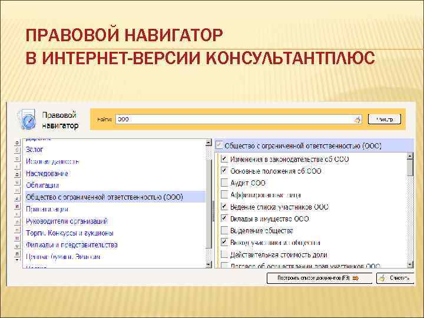Click the up arrow of the right list scrollbar
Viewport: 424px width, 318px height.
click(410, 156)
